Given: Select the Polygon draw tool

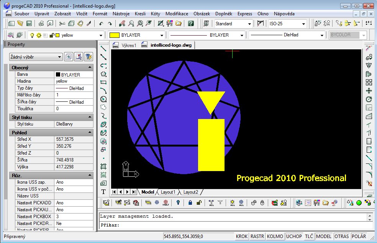Looking at the screenshot, I should click(x=103, y=74).
